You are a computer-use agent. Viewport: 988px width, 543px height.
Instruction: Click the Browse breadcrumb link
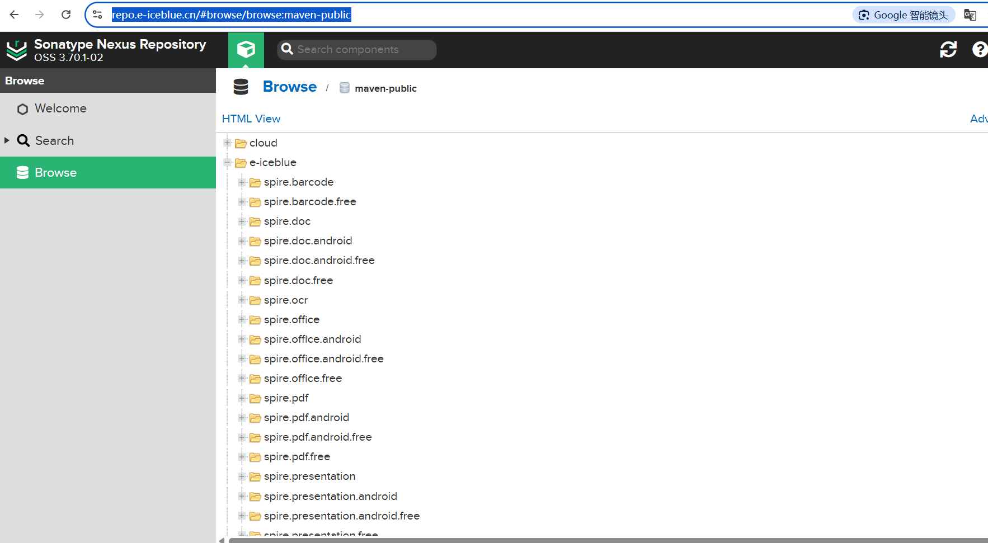pyautogui.click(x=289, y=87)
